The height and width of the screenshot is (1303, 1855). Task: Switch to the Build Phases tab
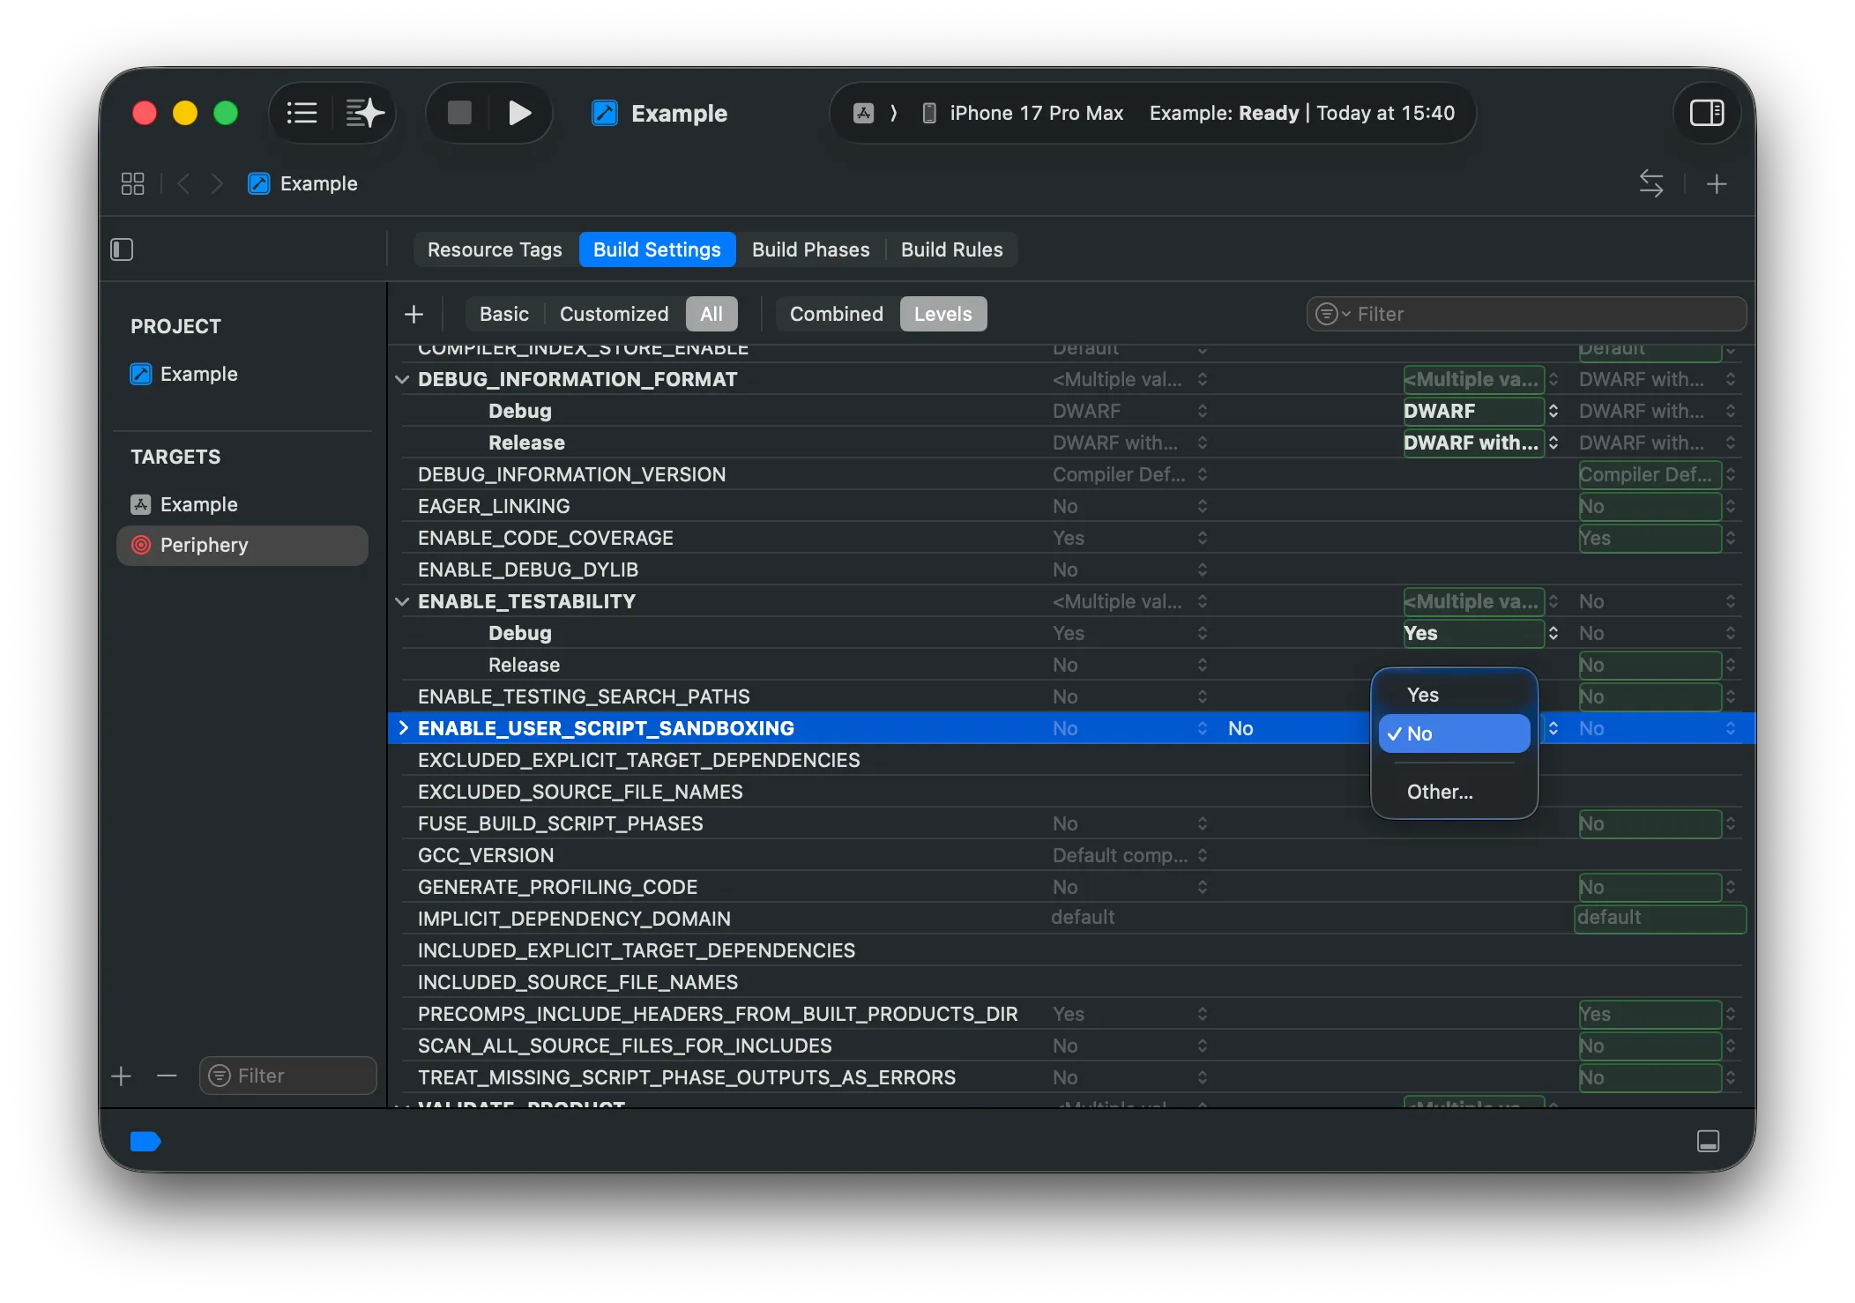[x=810, y=249]
